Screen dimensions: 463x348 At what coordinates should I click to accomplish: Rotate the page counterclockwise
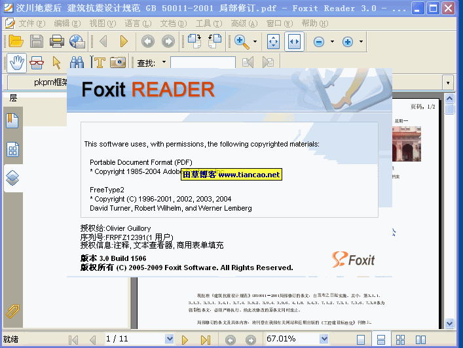[x=215, y=41]
